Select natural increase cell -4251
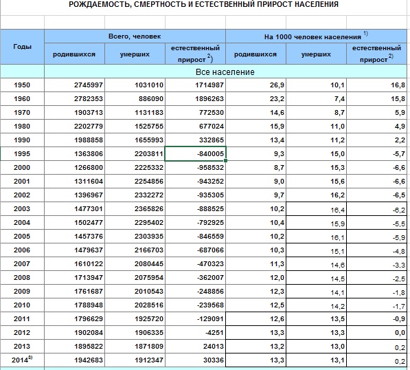 tap(195, 332)
